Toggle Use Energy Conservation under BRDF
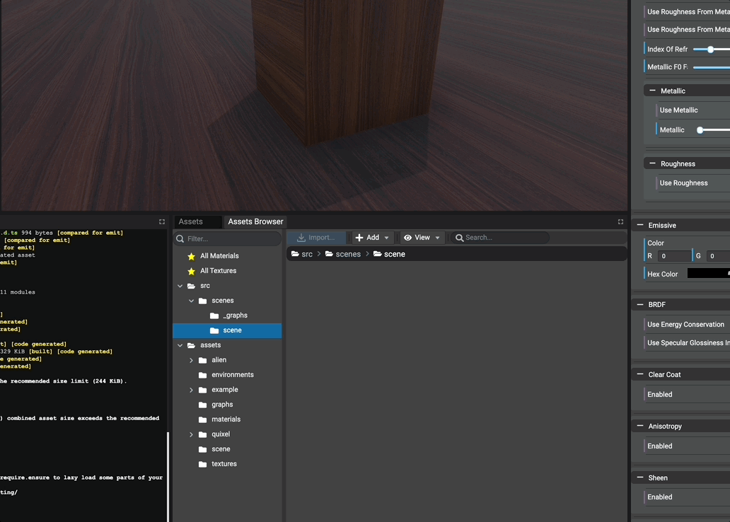The height and width of the screenshot is (522, 730). (x=685, y=325)
